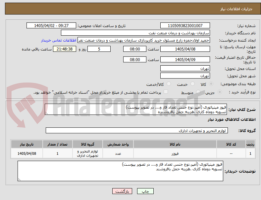
Task: Select the کالا/خدمت radio button
Action: tap(169, 84)
